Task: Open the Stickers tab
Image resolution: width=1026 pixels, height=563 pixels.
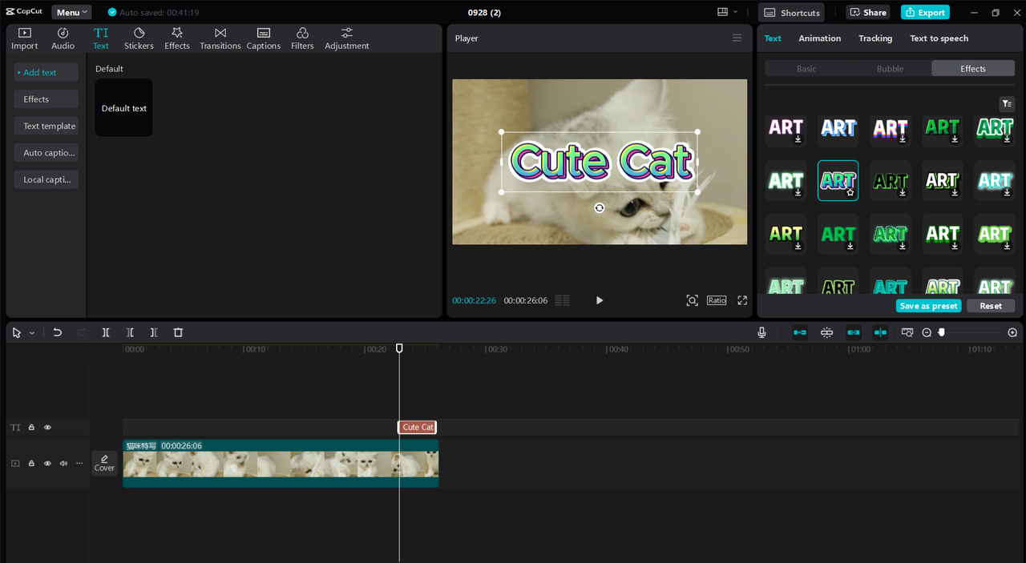Action: [x=139, y=38]
